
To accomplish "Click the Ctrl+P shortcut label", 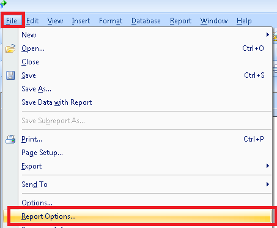I will pyautogui.click(x=254, y=139).
